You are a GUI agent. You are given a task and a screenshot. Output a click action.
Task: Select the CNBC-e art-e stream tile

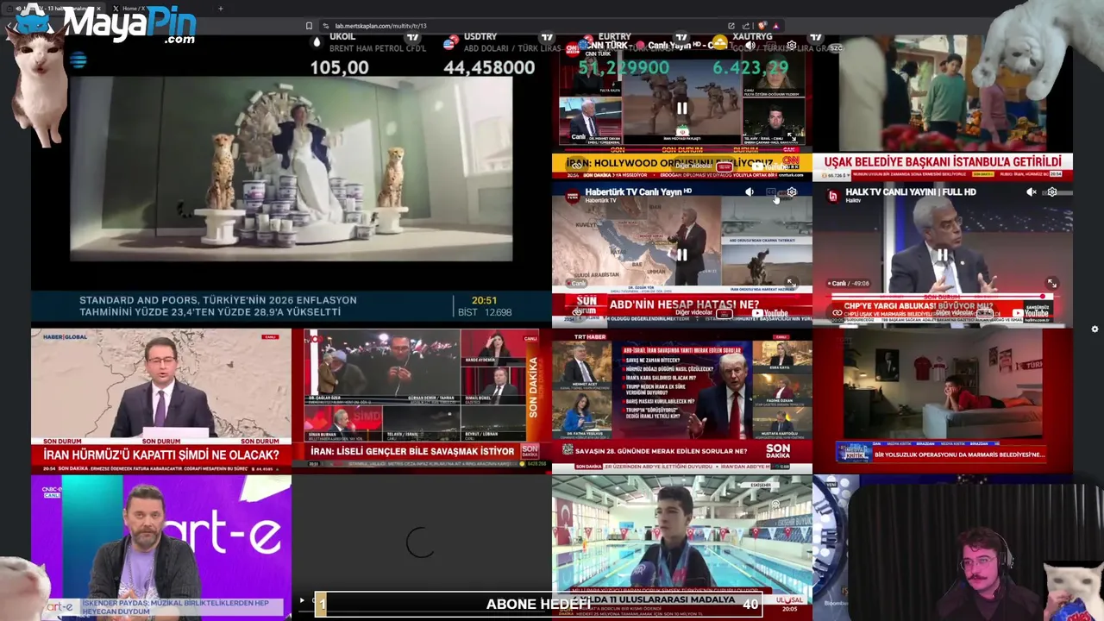[161, 548]
